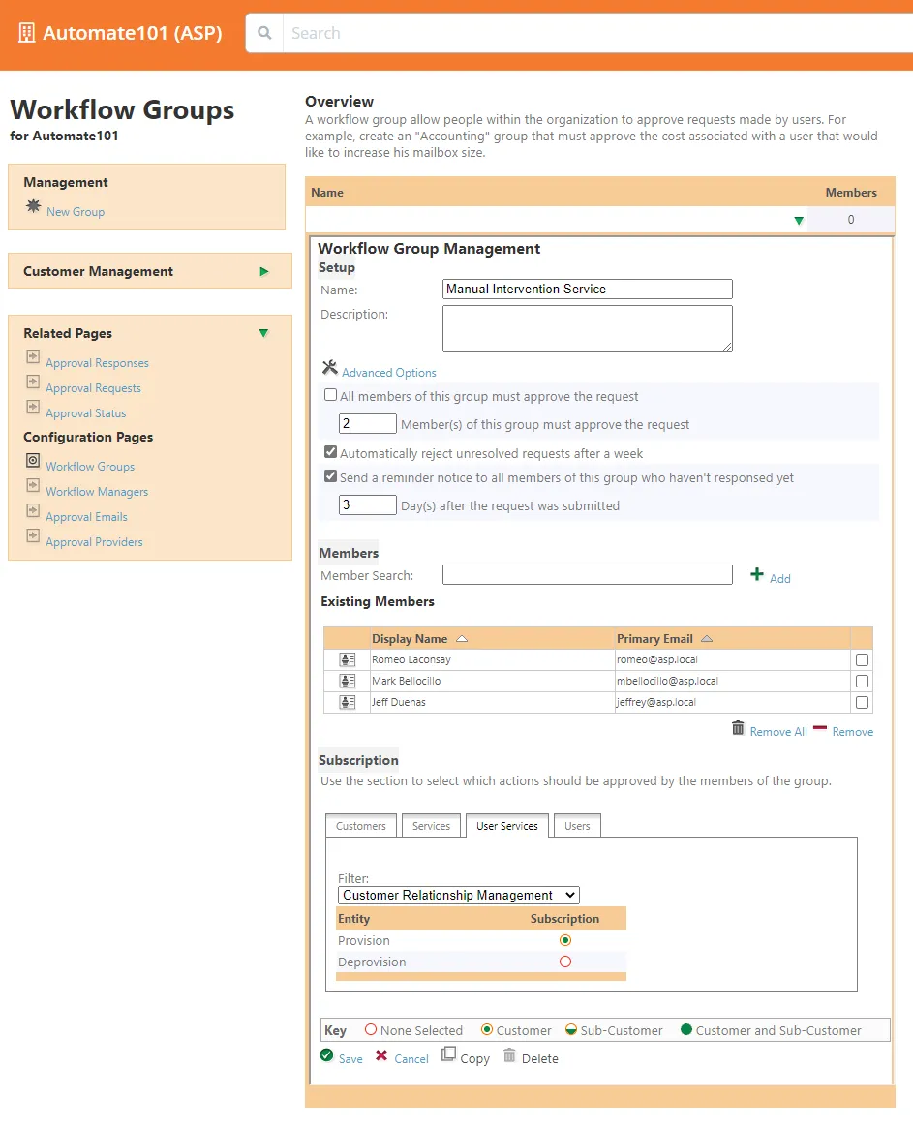Check the box on Romeo Laconsay's row
This screenshot has width=913, height=1130.
click(862, 659)
